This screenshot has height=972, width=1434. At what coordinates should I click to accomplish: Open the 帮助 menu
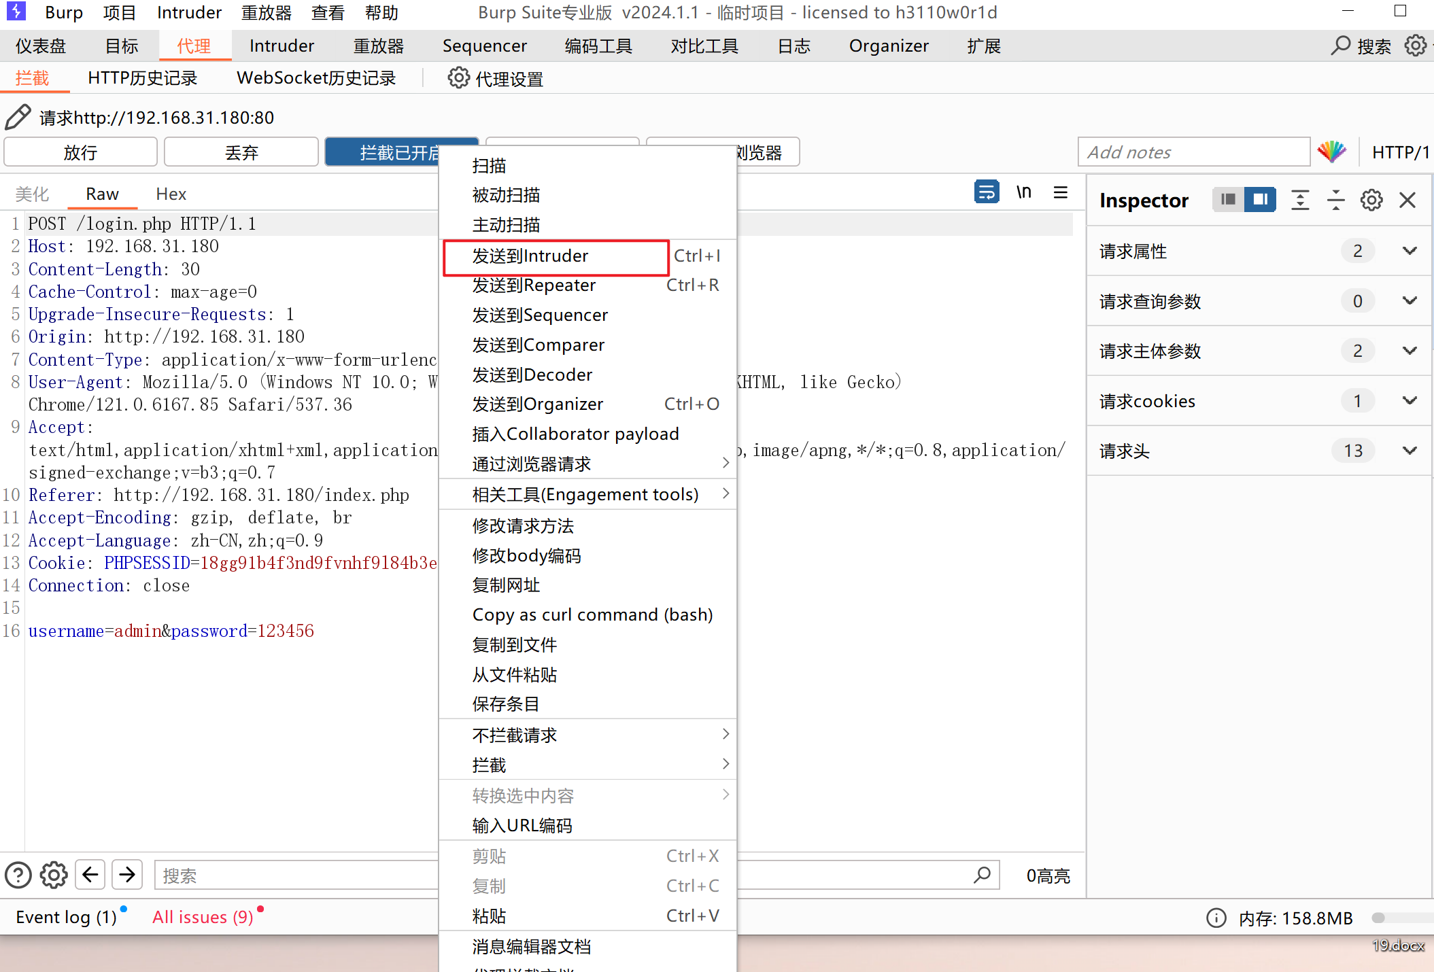[381, 13]
